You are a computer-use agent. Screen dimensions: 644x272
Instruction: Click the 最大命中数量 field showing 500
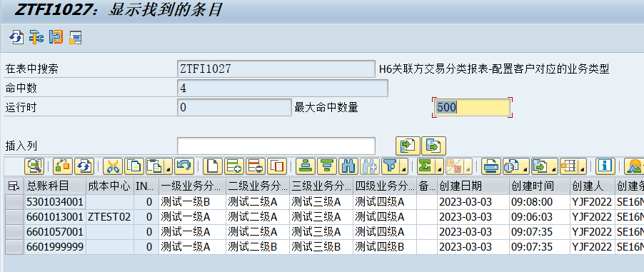[x=473, y=108]
